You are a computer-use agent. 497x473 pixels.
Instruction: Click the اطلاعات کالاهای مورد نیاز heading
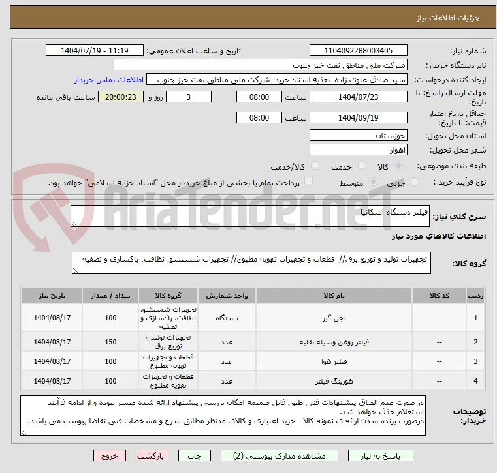(439, 236)
